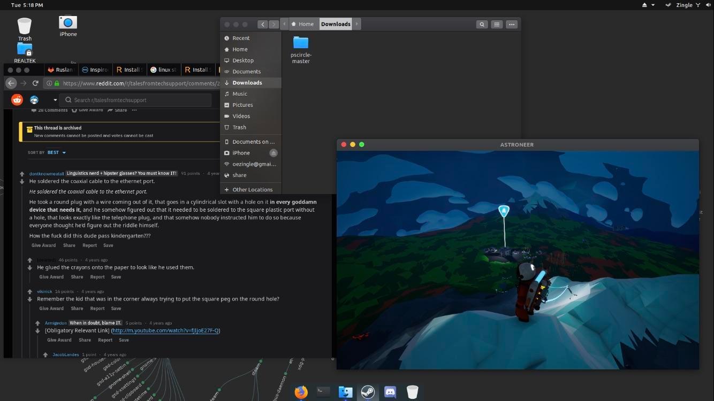Open the Trash from the dock
This screenshot has width=714, height=401.
coord(412,392)
